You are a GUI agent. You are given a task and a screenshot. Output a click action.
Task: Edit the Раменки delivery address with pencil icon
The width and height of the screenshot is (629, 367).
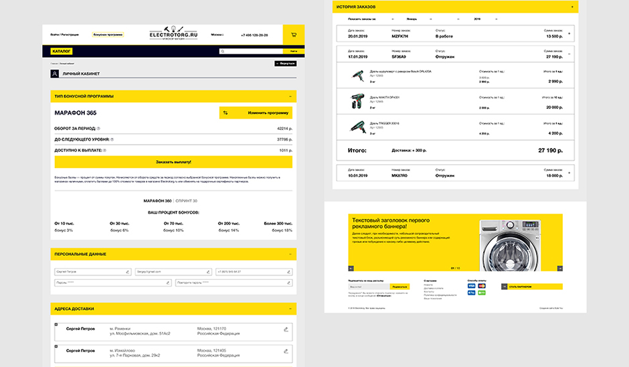point(286,329)
